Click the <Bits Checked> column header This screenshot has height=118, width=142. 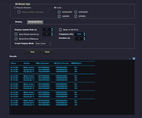pyautogui.click(x=42, y=63)
